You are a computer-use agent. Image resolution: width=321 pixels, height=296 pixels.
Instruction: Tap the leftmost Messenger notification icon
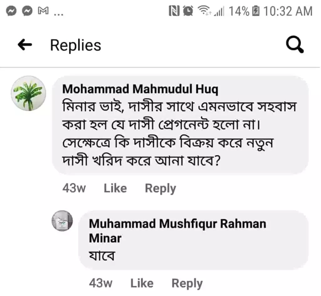[11, 12]
